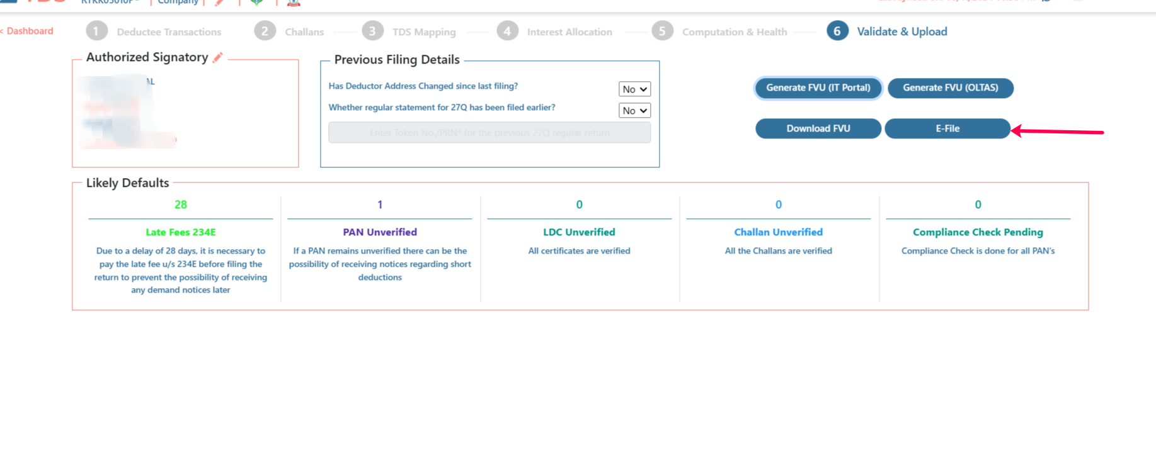Click the 0 count above LDC Unverified
1156x460 pixels.
click(579, 205)
